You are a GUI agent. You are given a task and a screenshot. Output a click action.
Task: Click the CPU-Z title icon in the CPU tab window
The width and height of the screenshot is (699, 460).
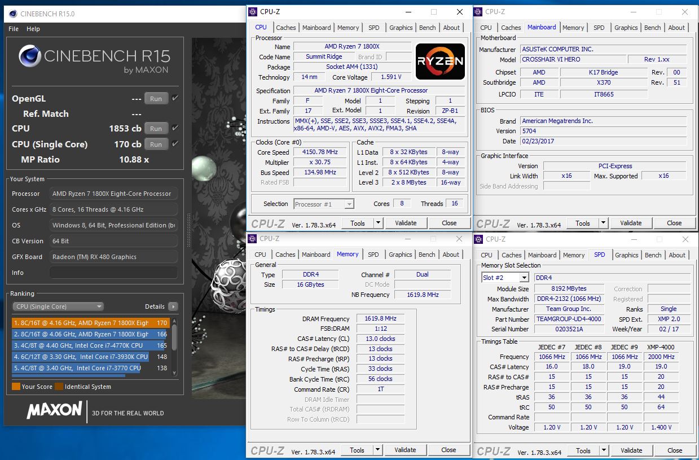253,11
